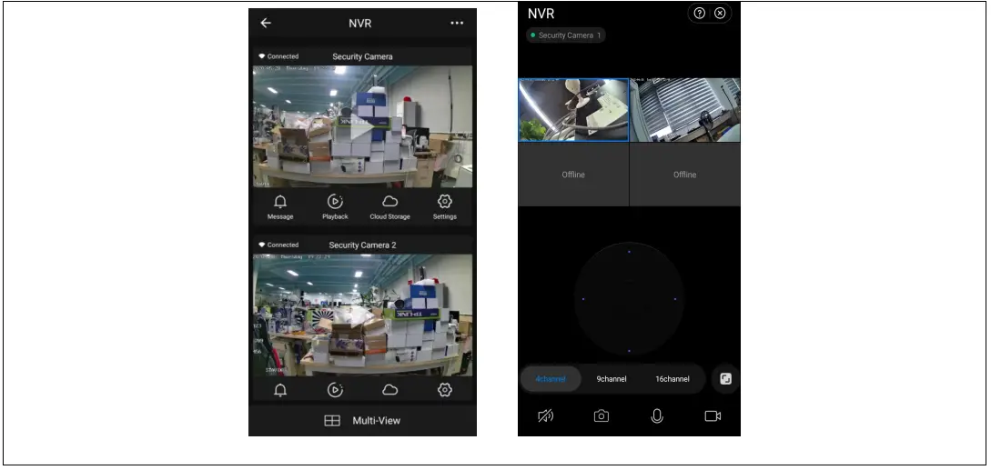The width and height of the screenshot is (991, 470).
Task: Open Message bell for Security Camera
Action: [x=280, y=207]
